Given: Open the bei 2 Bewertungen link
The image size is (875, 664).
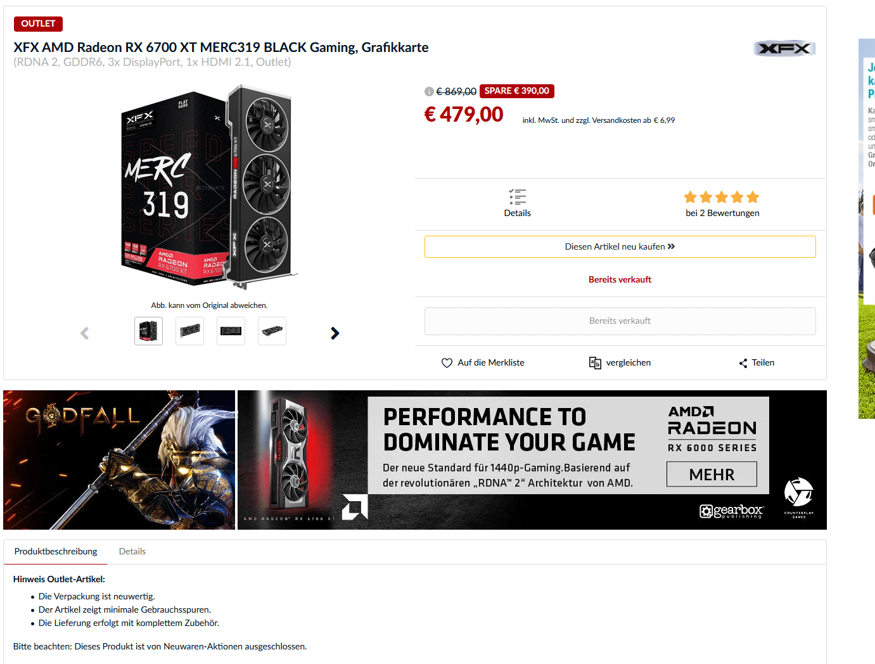Looking at the screenshot, I should (722, 214).
